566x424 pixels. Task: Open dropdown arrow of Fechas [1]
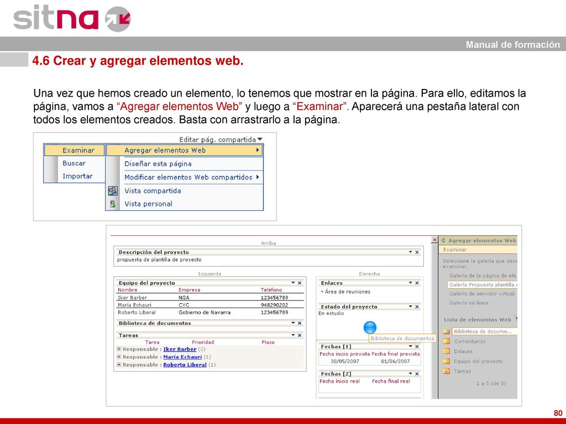click(411, 347)
